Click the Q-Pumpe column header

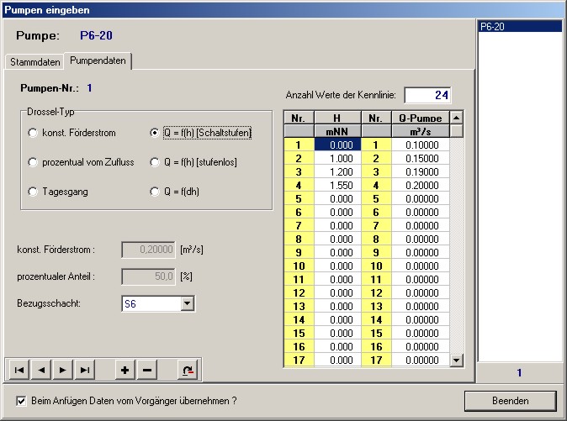tap(421, 118)
